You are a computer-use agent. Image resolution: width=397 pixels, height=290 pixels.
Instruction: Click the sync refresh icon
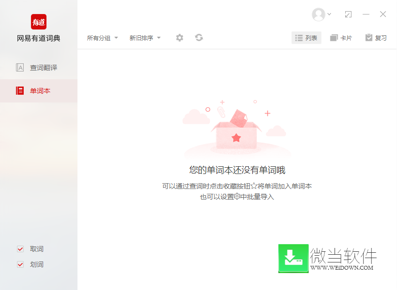point(198,38)
